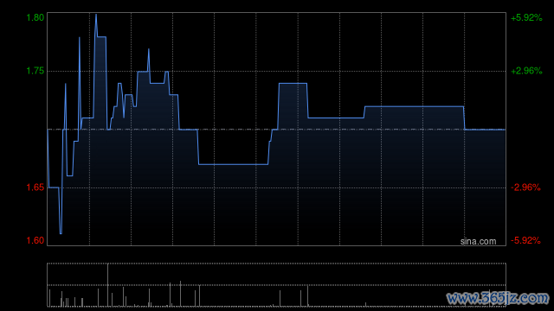Click the 1.65 price axis label
Screen dimensions: 554x311
35,187
